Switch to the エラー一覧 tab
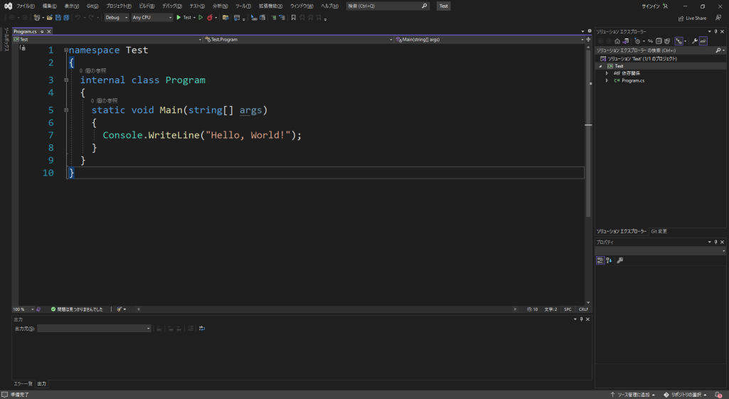This screenshot has width=729, height=399. tap(23, 383)
